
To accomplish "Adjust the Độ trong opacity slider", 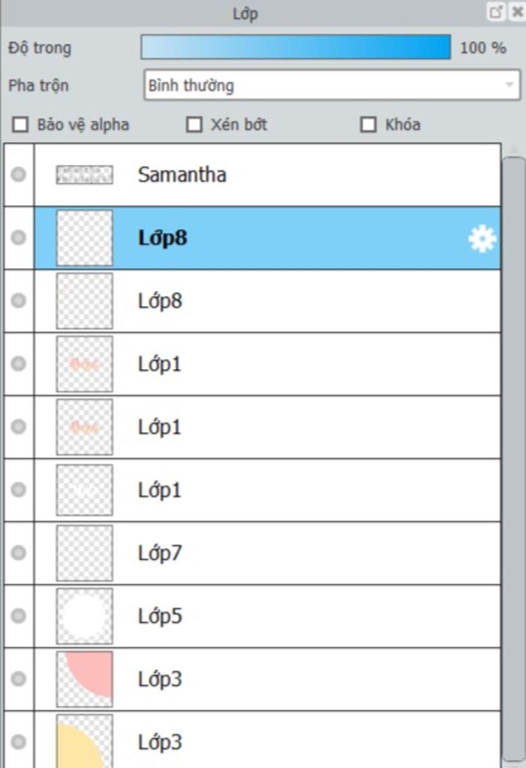I will pos(296,47).
